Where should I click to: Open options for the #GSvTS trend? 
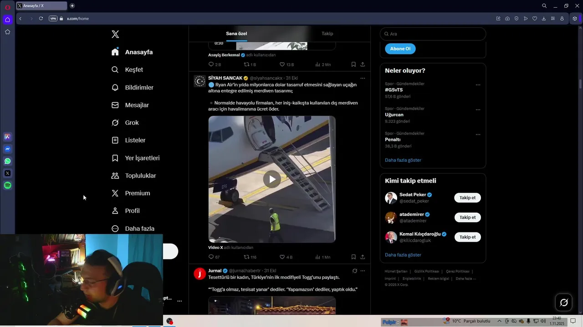click(x=478, y=85)
